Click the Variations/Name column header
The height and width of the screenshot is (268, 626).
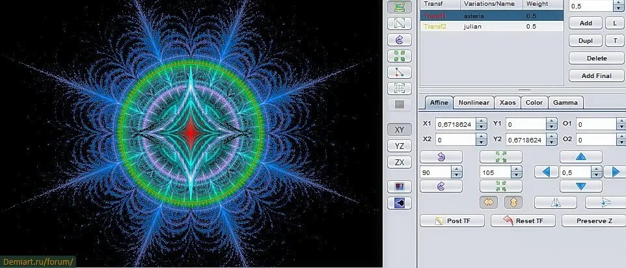click(492, 4)
